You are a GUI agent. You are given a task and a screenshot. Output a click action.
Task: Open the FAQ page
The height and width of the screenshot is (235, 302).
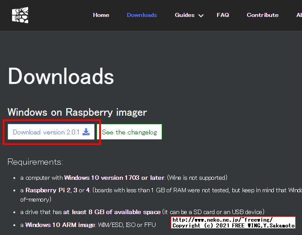pyautogui.click(x=223, y=15)
